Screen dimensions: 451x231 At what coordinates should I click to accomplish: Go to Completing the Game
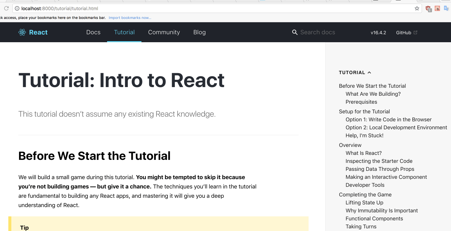click(x=365, y=194)
